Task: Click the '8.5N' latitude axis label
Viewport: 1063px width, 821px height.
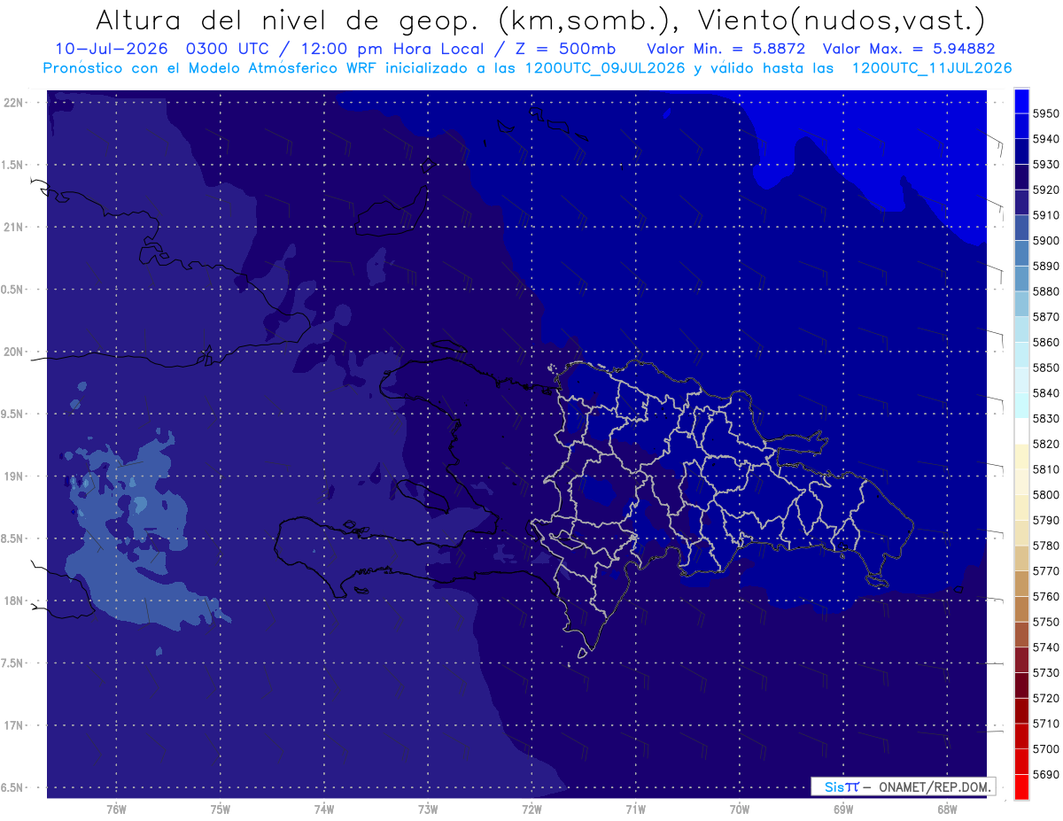Action: [12, 538]
